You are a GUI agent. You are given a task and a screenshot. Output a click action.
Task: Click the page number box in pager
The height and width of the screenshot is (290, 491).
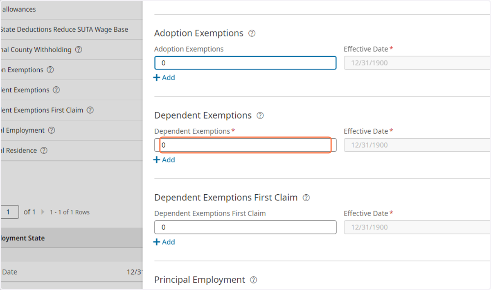9,212
